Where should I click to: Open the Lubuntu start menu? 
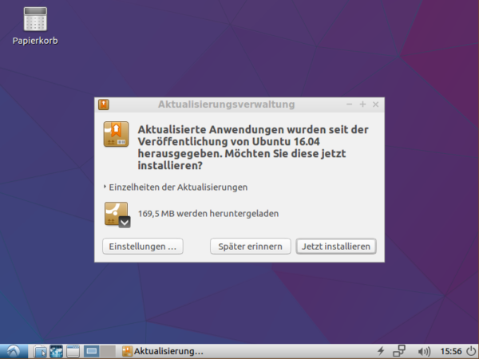(14, 351)
